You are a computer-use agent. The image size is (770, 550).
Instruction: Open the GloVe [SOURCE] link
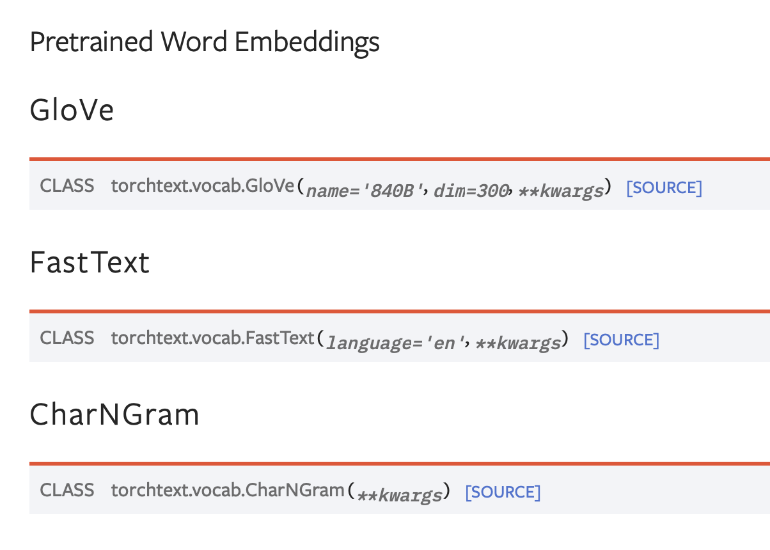664,188
